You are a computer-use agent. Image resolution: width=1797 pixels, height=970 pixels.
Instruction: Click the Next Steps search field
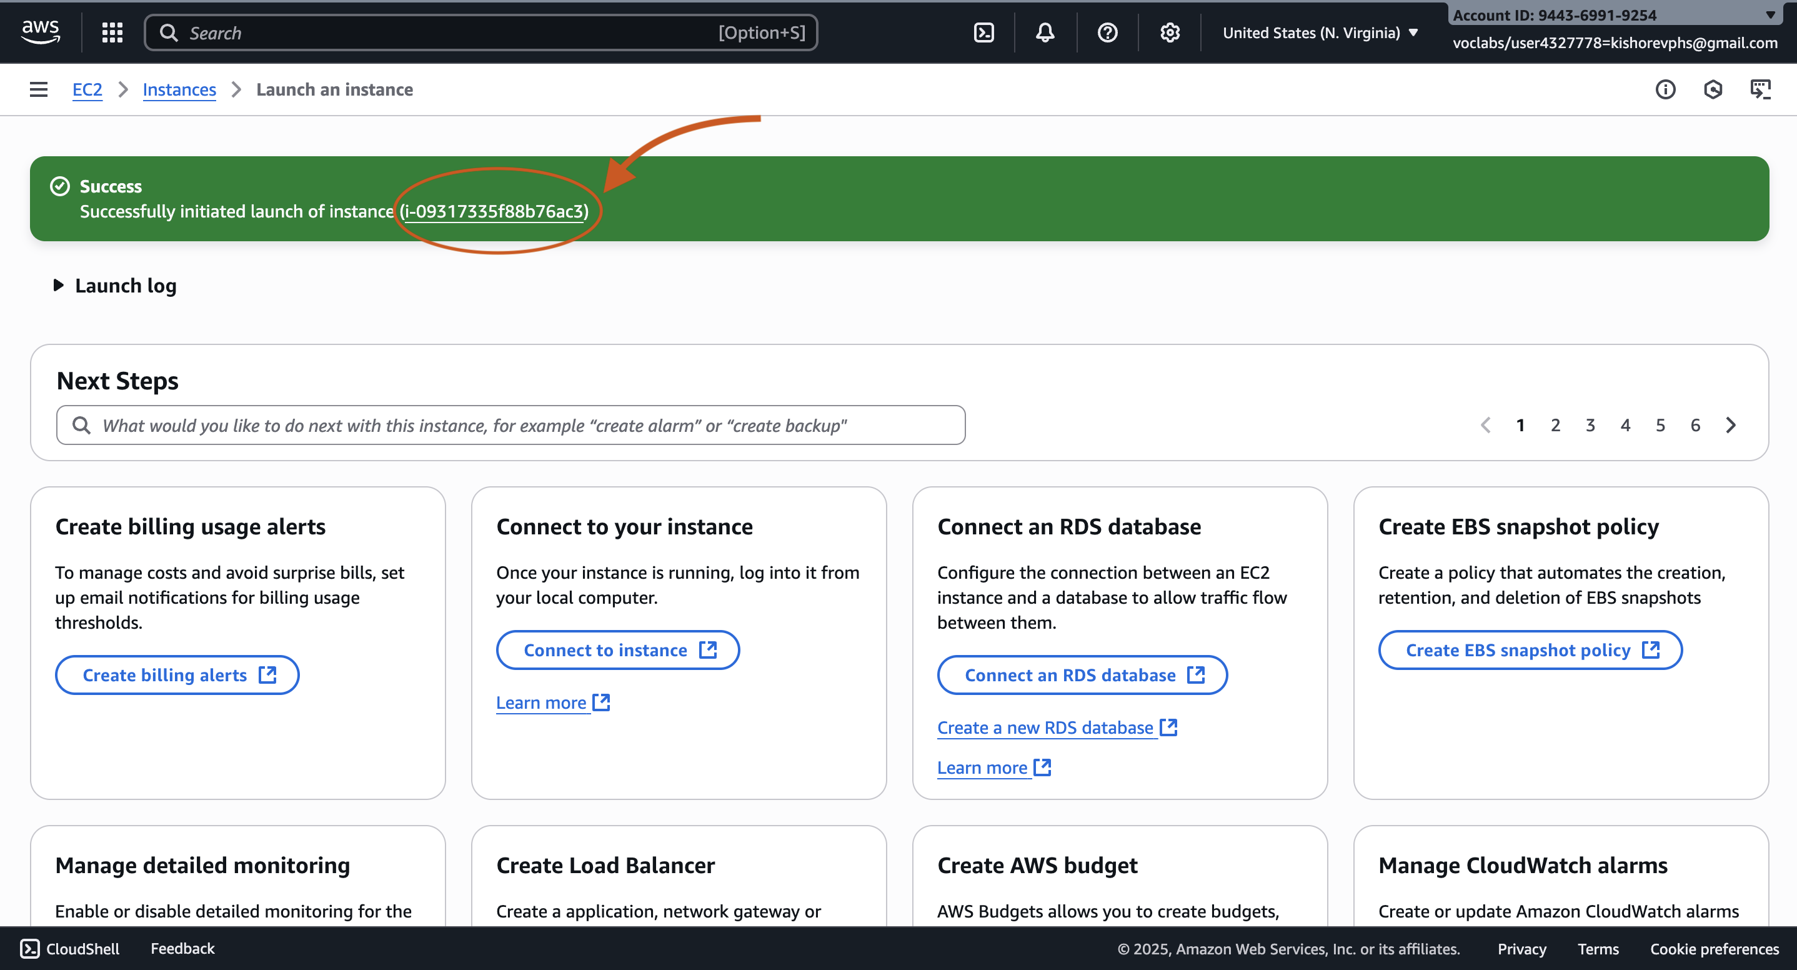pos(510,425)
